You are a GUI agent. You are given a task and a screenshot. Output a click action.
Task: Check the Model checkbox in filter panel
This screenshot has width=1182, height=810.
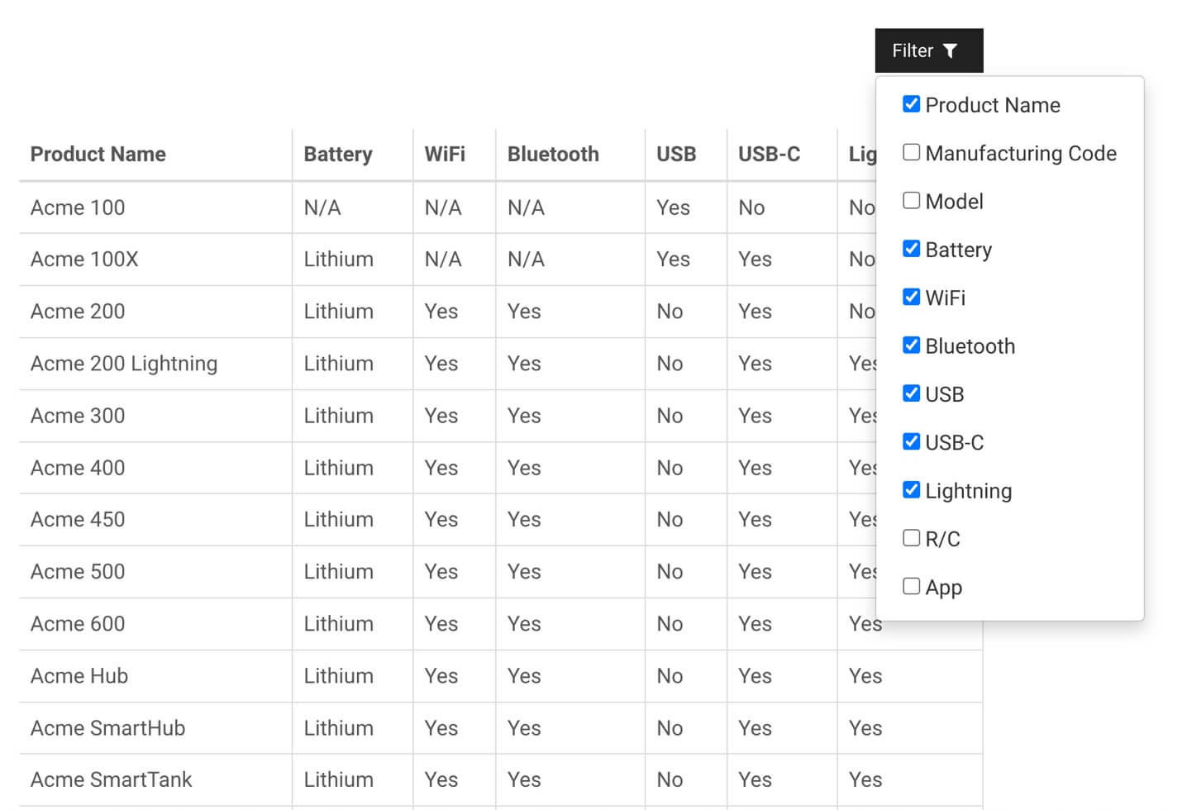[911, 200]
